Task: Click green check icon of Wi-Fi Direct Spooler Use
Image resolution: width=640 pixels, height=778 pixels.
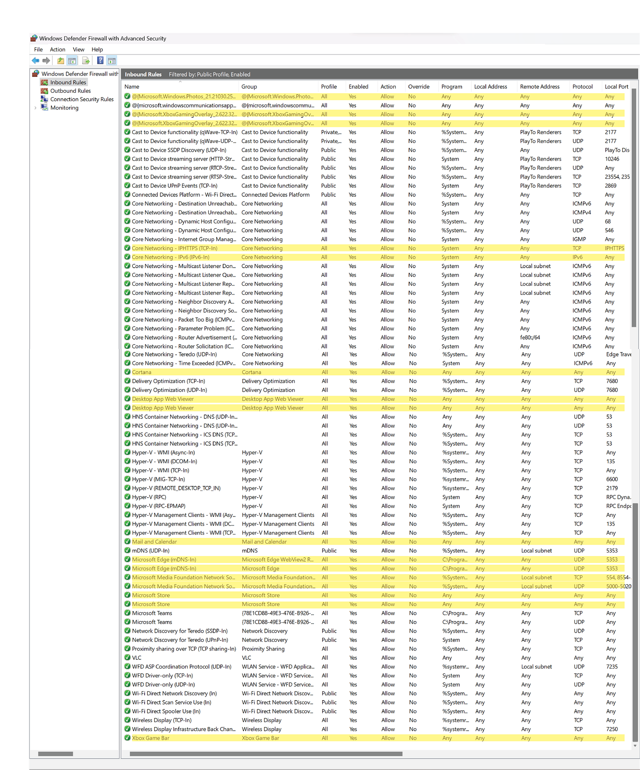Action: pos(127,712)
